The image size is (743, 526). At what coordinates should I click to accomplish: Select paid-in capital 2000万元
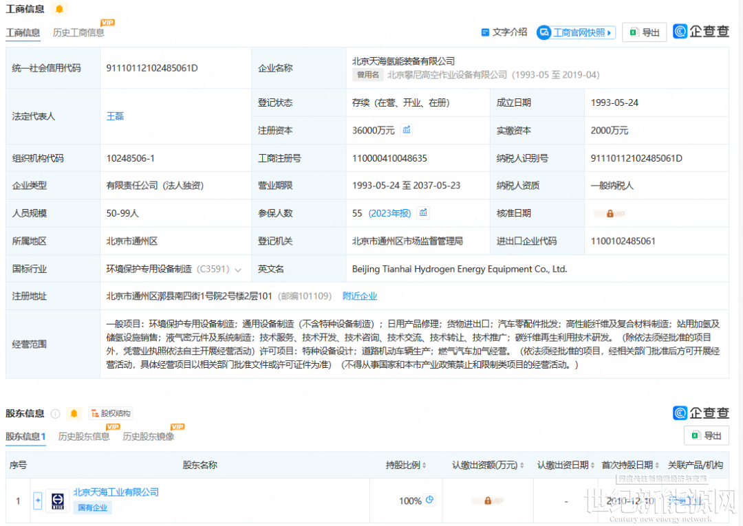(609, 131)
